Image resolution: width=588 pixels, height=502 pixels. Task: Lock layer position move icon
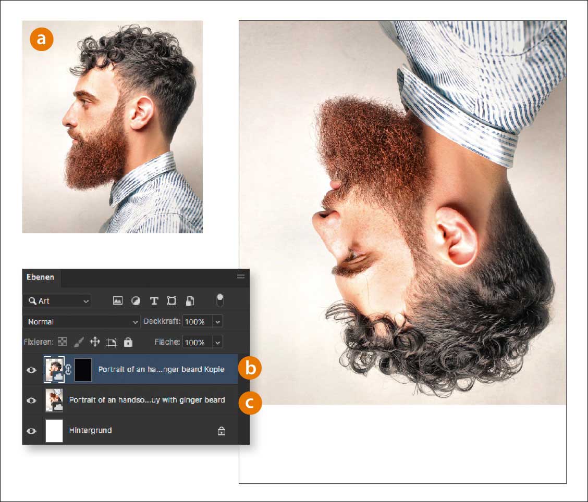(95, 342)
